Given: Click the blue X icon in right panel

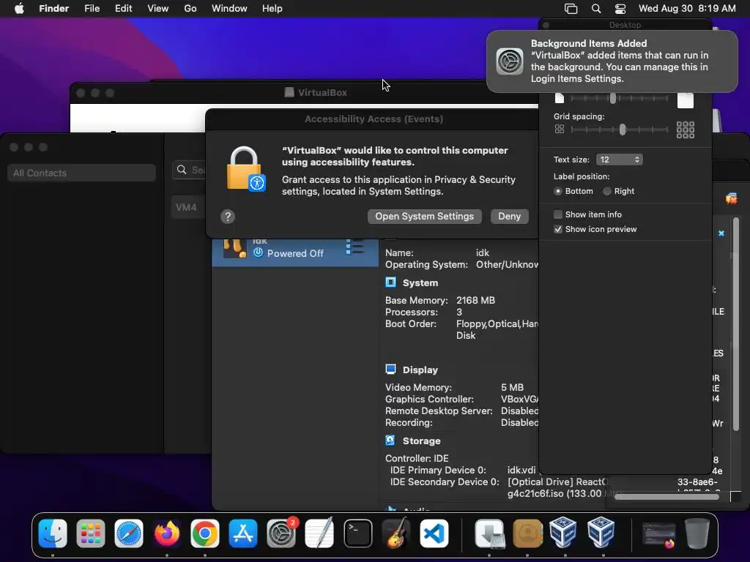Looking at the screenshot, I should [721, 233].
